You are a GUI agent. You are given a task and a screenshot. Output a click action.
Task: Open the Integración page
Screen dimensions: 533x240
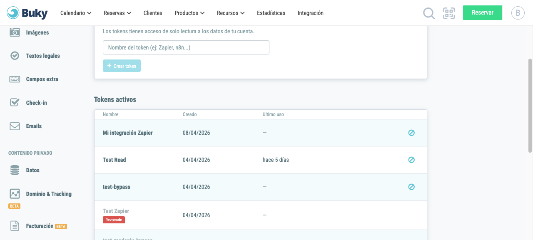311,13
